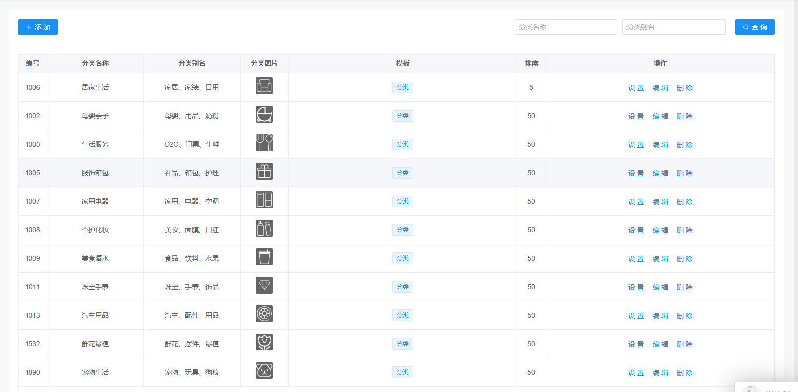Viewport: 798px width, 392px height.
Task: Click 编辑 for 服饰箱包 row
Action: click(660, 173)
